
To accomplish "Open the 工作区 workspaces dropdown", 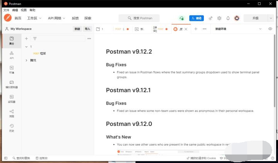I will (34, 18).
